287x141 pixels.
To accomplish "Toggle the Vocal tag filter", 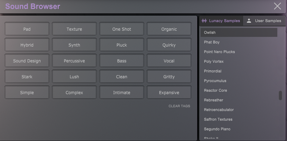I will point(169,61).
